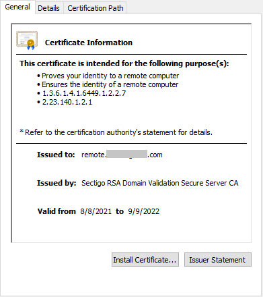This screenshot has width=263, height=297.
Task: Click the Install Certificate button
Action: [145, 260]
